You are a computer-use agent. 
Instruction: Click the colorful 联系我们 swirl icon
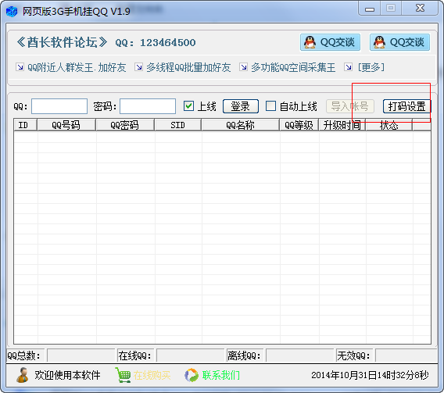(192, 375)
